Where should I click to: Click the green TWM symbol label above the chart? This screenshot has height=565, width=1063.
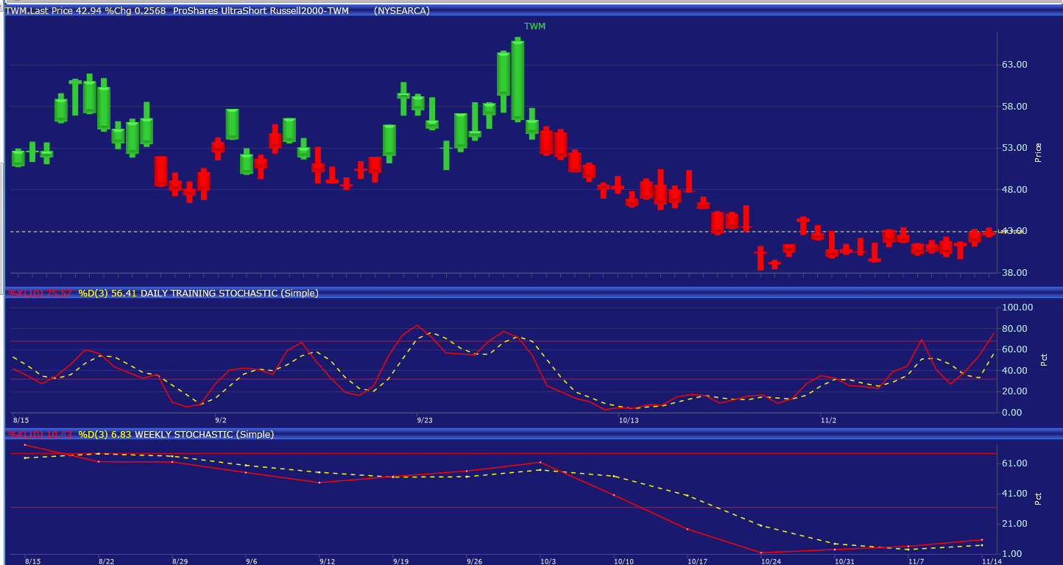coord(534,26)
